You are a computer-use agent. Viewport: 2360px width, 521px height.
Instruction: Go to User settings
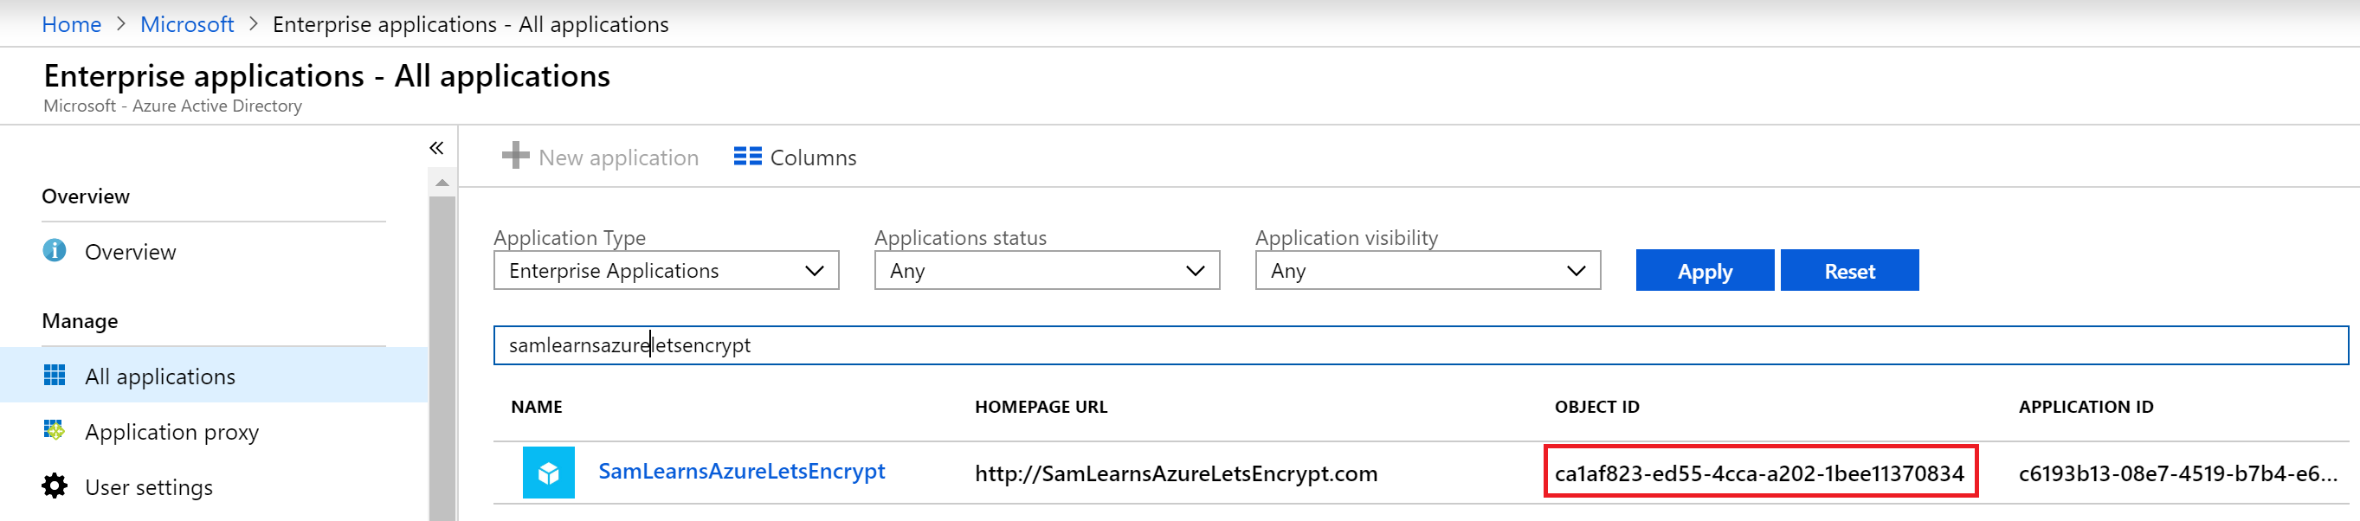tap(148, 487)
